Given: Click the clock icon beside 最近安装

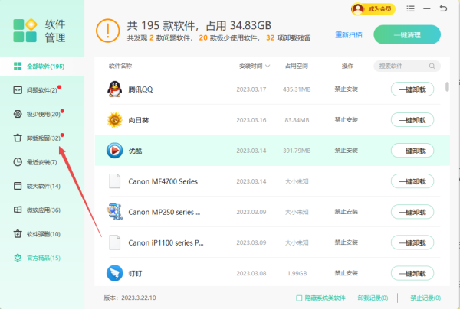Looking at the screenshot, I should pyautogui.click(x=18, y=162).
